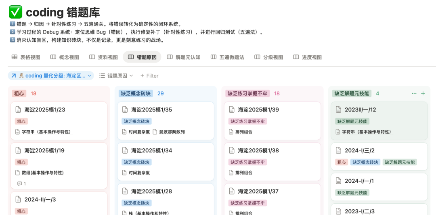This screenshot has height=215, width=436.
Task: Add a new Filter
Action: (149, 76)
